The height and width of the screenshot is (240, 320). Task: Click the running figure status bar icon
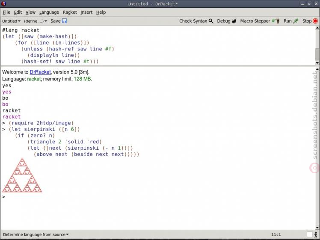[316, 235]
